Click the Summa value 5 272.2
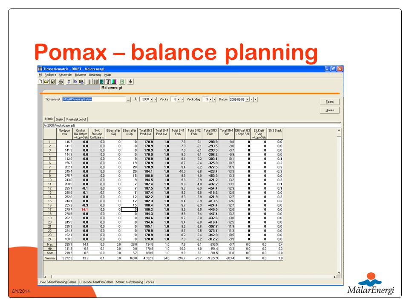The width and height of the screenshot is (409, 306). click(64, 258)
